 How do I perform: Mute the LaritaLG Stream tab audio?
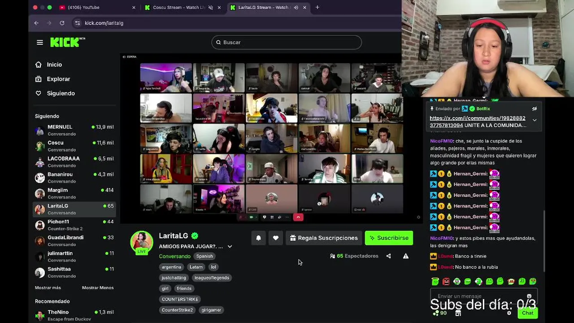point(296,8)
